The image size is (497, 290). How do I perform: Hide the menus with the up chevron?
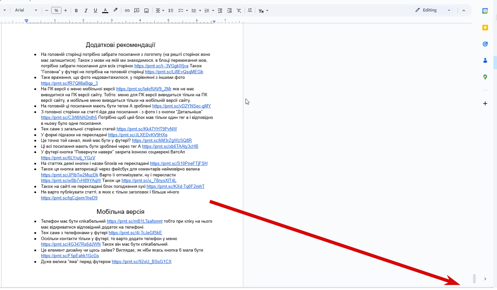[x=464, y=11]
